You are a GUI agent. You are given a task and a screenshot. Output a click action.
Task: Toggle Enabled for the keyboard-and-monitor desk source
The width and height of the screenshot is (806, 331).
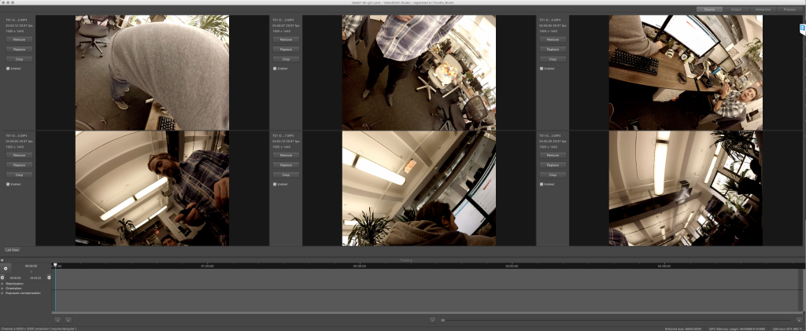click(542, 68)
